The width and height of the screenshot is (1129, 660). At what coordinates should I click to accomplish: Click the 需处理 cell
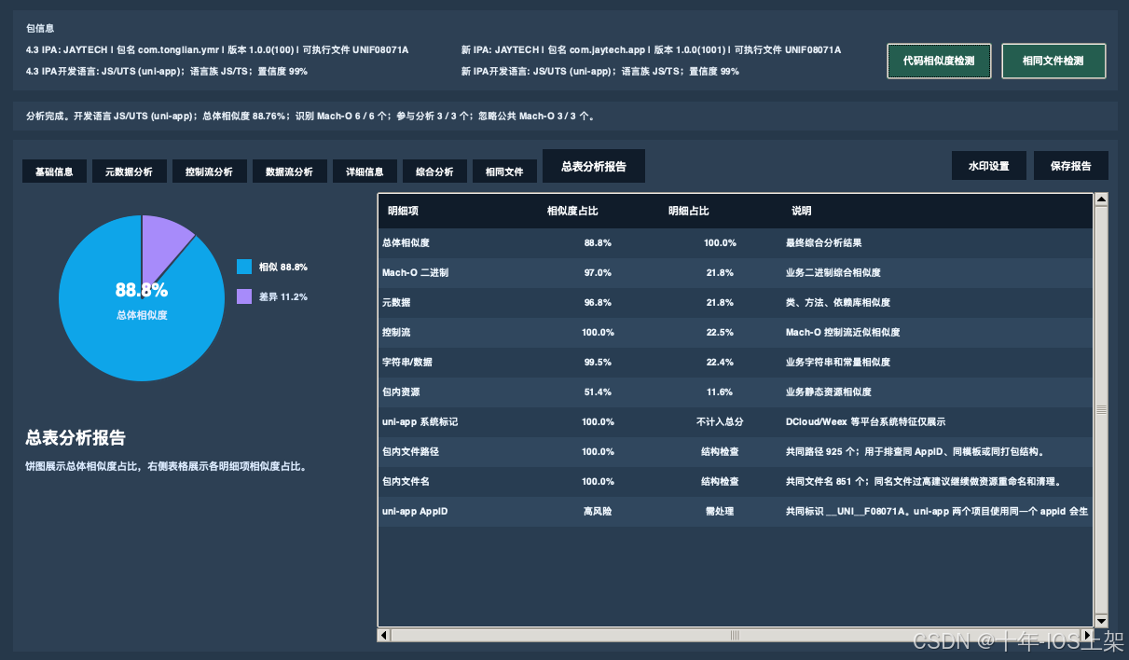coord(720,511)
